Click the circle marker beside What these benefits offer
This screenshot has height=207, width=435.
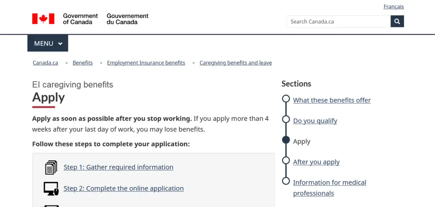(x=286, y=99)
